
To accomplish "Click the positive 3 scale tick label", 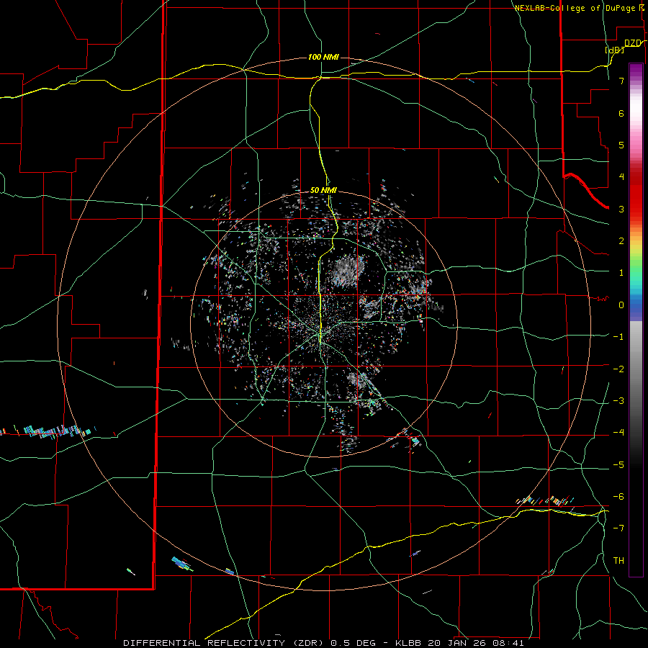I will pyautogui.click(x=621, y=209).
